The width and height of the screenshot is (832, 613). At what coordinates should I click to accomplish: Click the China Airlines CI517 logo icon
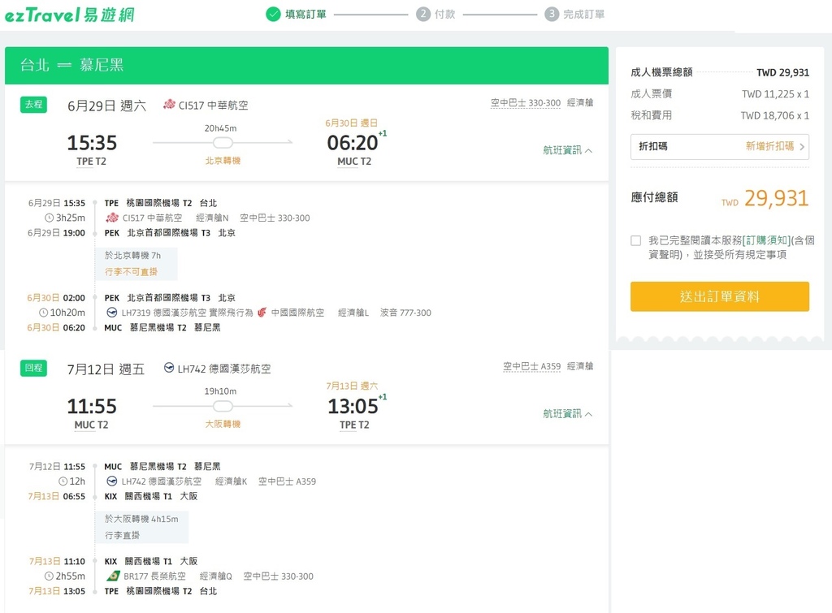(170, 105)
